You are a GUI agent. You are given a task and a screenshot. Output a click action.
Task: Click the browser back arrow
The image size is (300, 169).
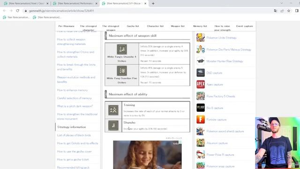5,11
